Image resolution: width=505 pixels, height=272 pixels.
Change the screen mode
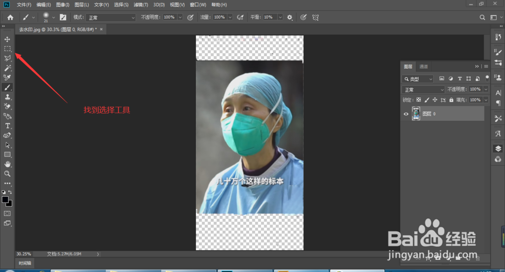point(7,223)
